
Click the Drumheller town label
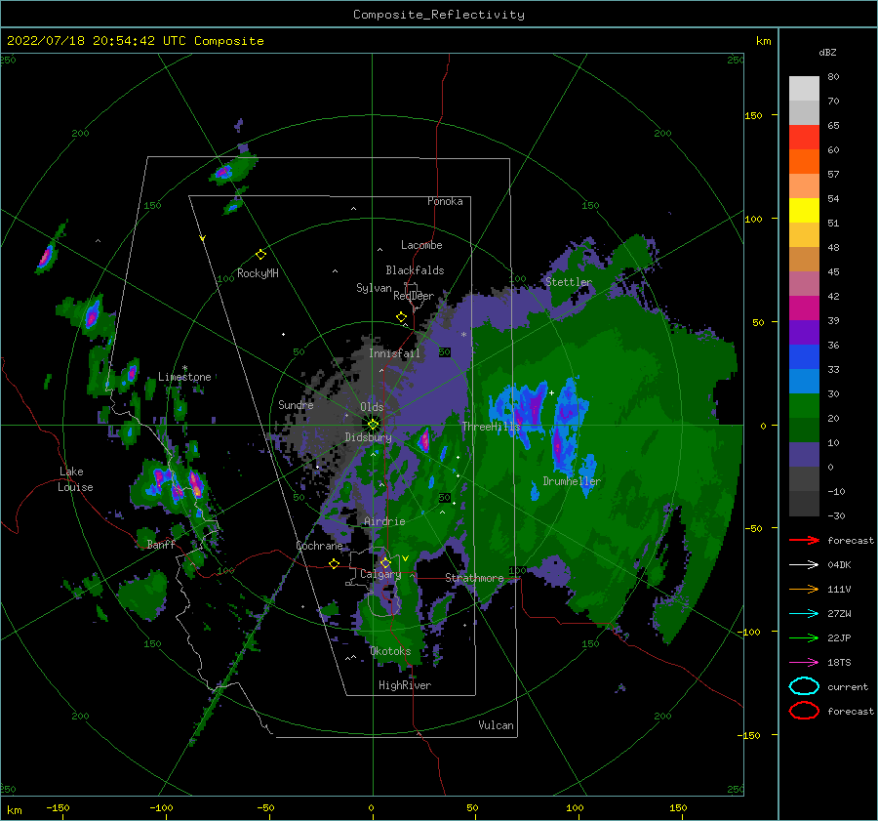click(572, 481)
